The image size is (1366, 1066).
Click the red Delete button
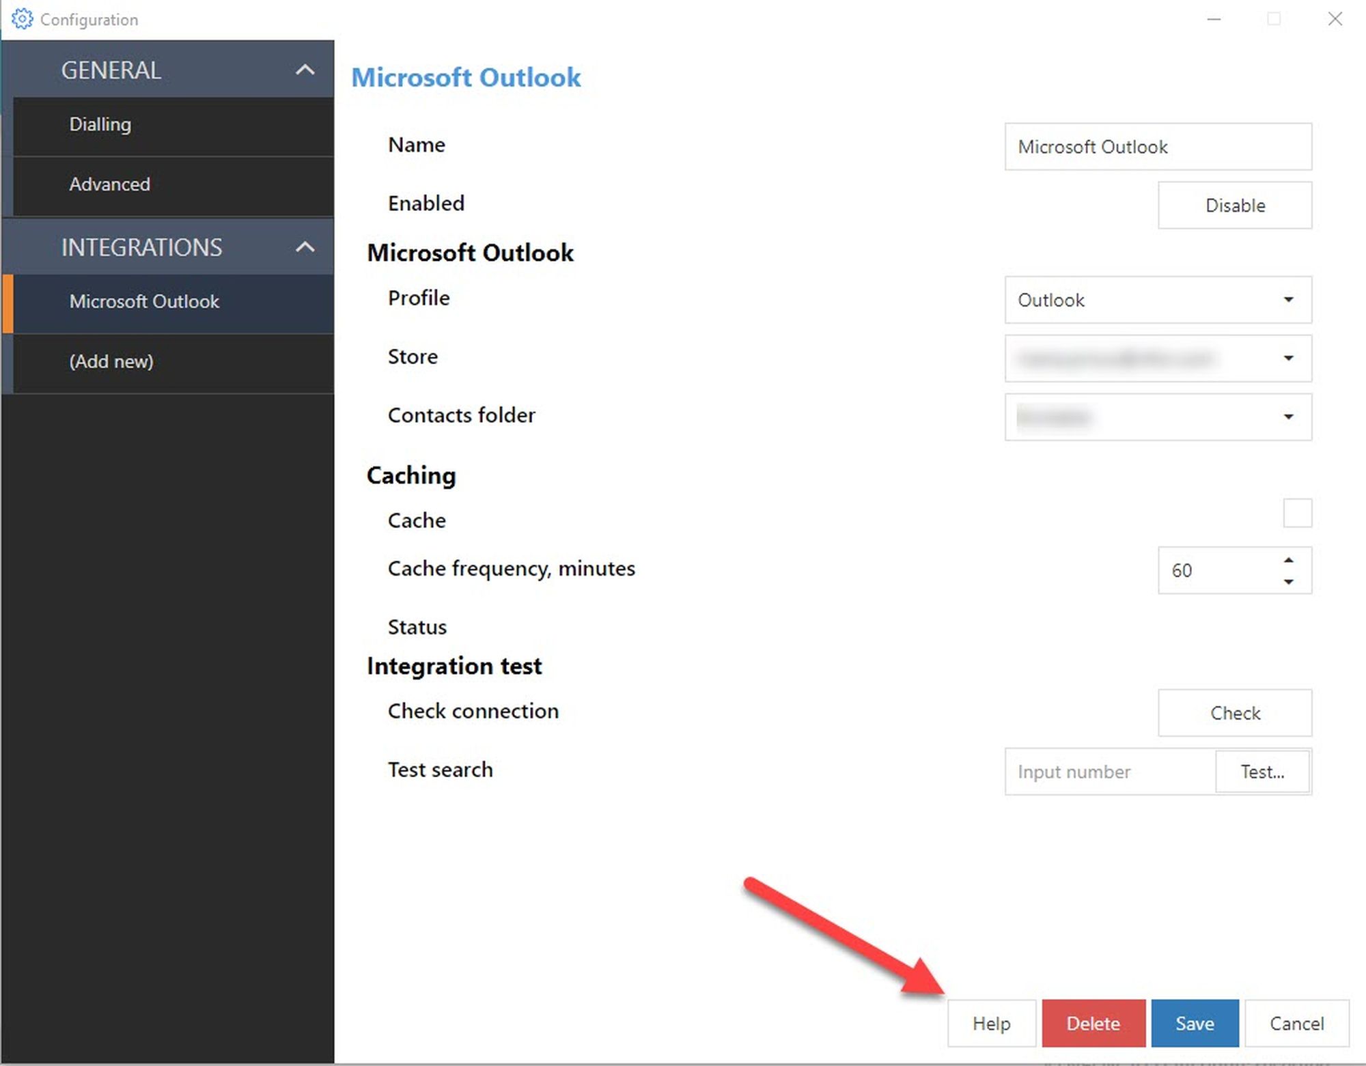(1093, 1023)
